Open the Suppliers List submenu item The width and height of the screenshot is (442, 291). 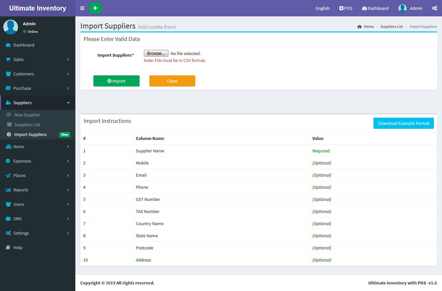coord(27,125)
